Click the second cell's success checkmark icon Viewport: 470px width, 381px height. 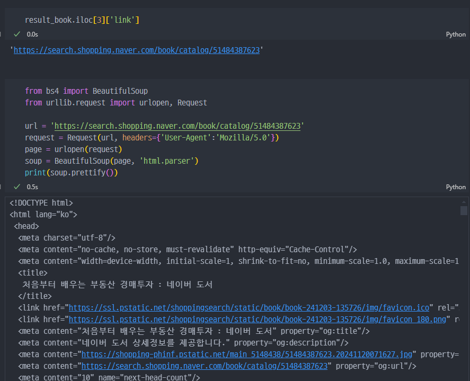click(x=17, y=187)
